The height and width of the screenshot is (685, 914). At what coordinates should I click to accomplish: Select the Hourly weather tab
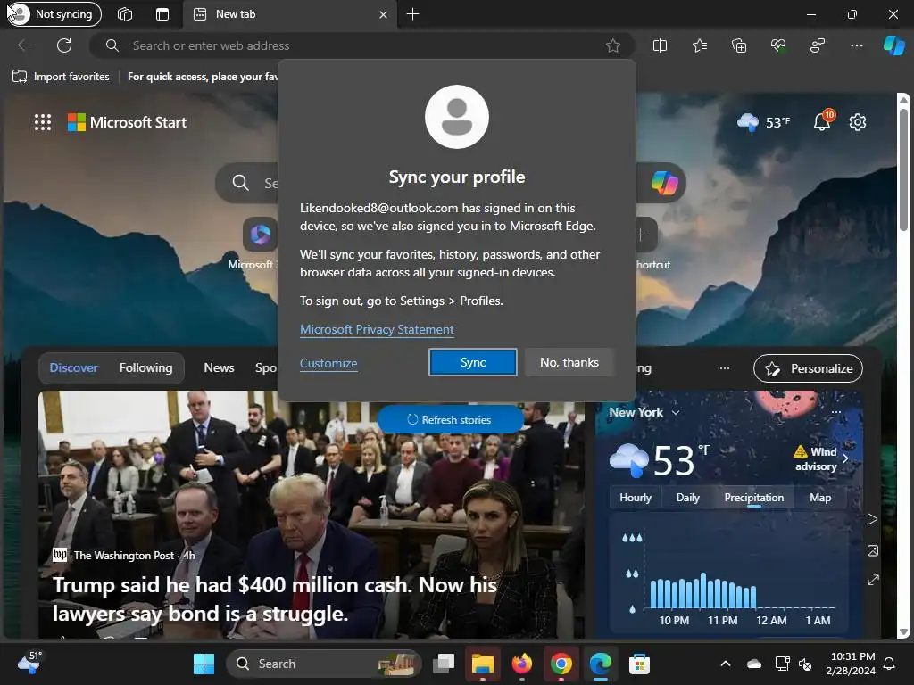(636, 498)
